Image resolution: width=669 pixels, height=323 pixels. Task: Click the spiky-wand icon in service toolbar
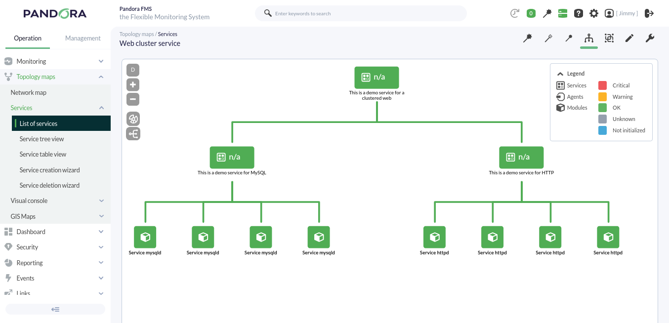click(528, 38)
